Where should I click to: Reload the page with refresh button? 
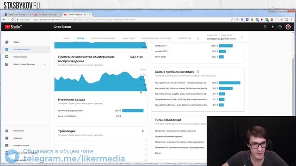12,19
